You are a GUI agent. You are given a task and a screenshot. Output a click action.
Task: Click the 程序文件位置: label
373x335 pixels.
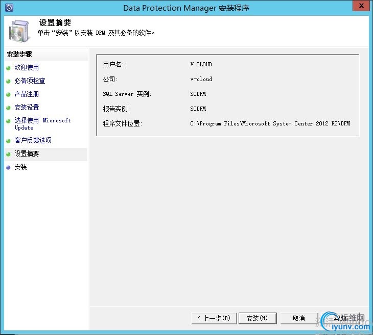tap(123, 123)
